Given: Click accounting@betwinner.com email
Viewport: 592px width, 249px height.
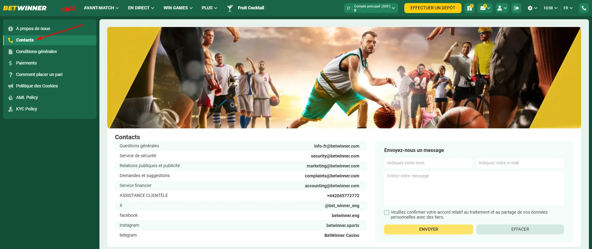Looking at the screenshot, I should pos(332,186).
